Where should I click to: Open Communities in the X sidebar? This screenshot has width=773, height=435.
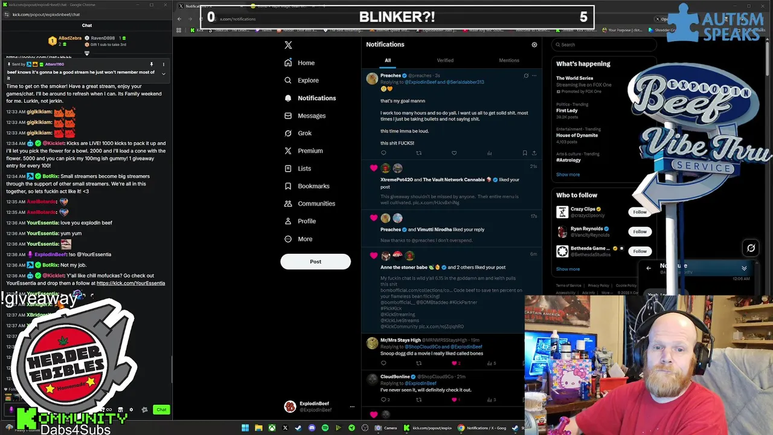coord(309,204)
